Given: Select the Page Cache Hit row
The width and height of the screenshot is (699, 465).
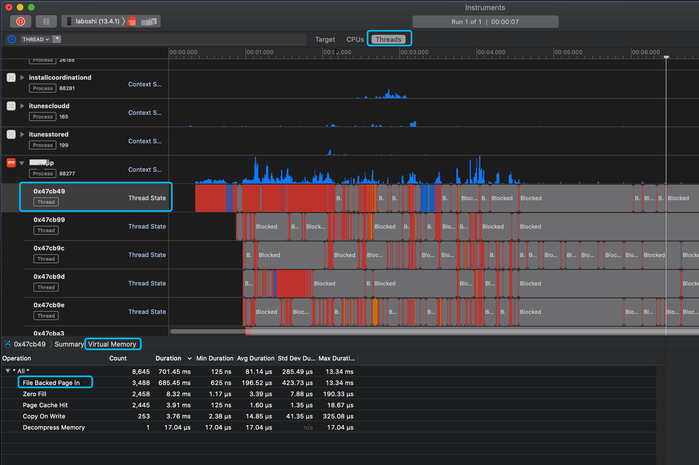Looking at the screenshot, I should [329, 405].
